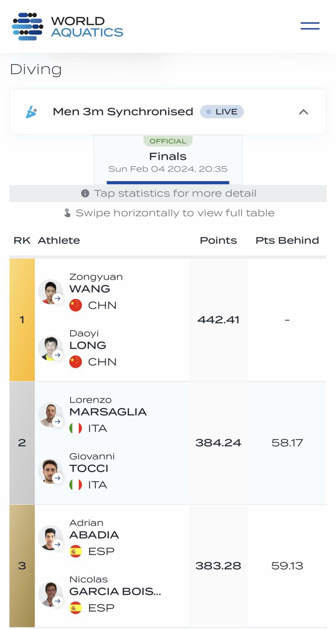Viewport: 336px width, 629px height.
Task: Click the Adrian ABADIA name link
Action: pos(94,535)
